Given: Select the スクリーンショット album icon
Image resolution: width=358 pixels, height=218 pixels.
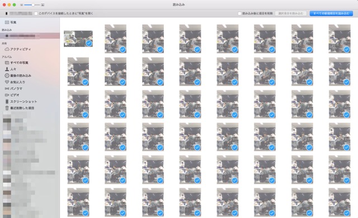Looking at the screenshot, I should (x=7, y=102).
